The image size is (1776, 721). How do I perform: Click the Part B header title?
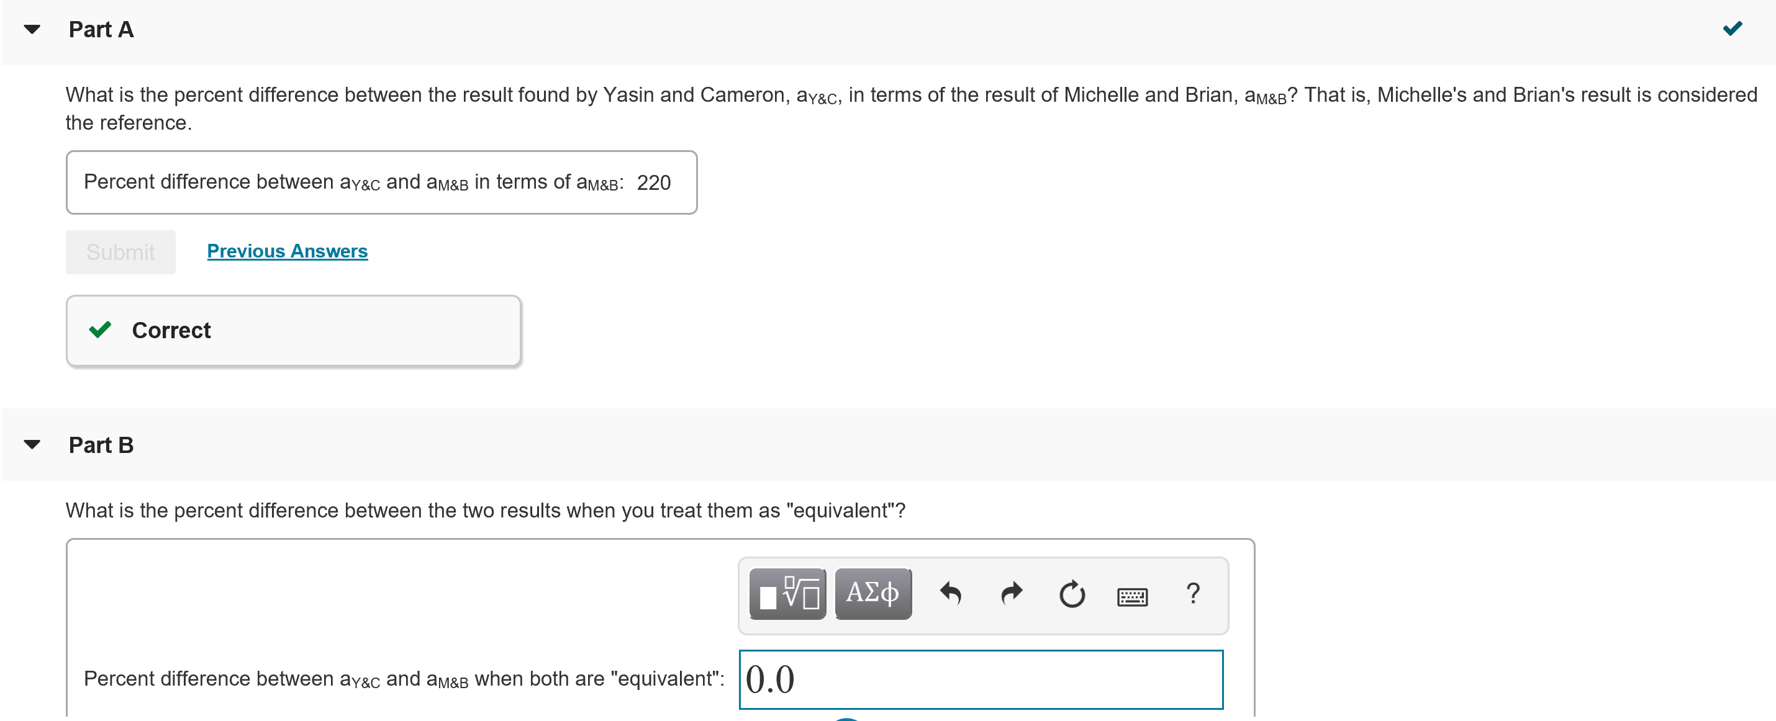[x=101, y=445]
